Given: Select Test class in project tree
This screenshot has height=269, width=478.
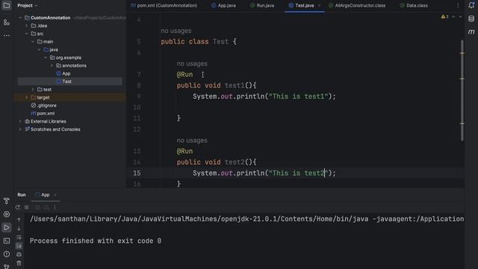Looking at the screenshot, I should pos(63,81).
